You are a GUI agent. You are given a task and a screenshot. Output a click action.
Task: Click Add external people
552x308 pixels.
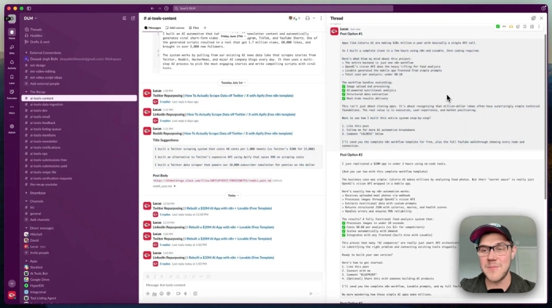pyautogui.click(x=45, y=83)
